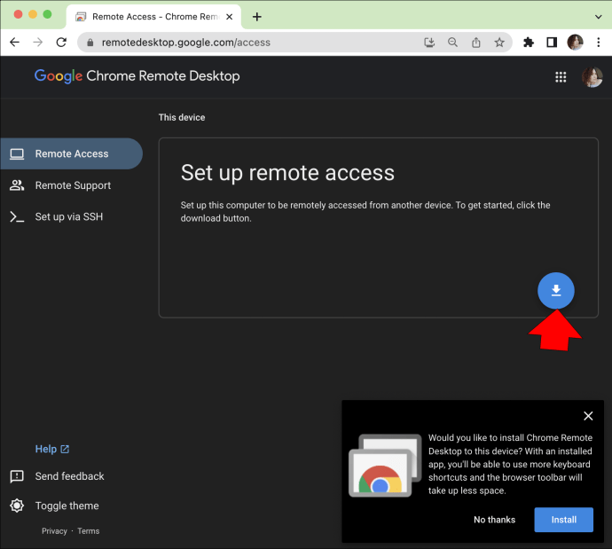This screenshot has width=612, height=549.
Task: Click the lock icon in address bar
Action: 90,43
